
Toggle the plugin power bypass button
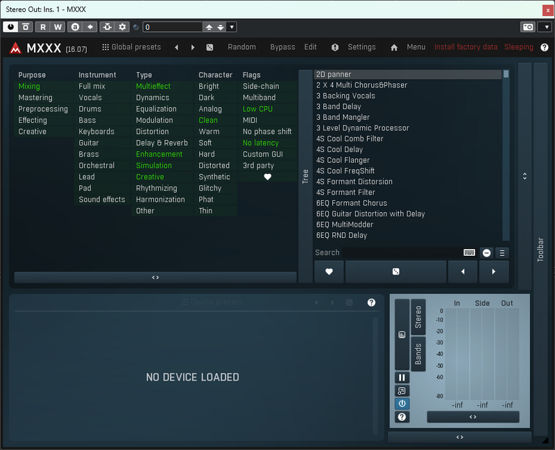pos(10,27)
